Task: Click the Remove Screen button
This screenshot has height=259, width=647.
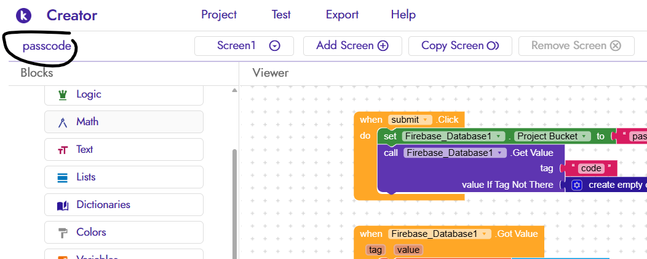Action: (x=576, y=45)
